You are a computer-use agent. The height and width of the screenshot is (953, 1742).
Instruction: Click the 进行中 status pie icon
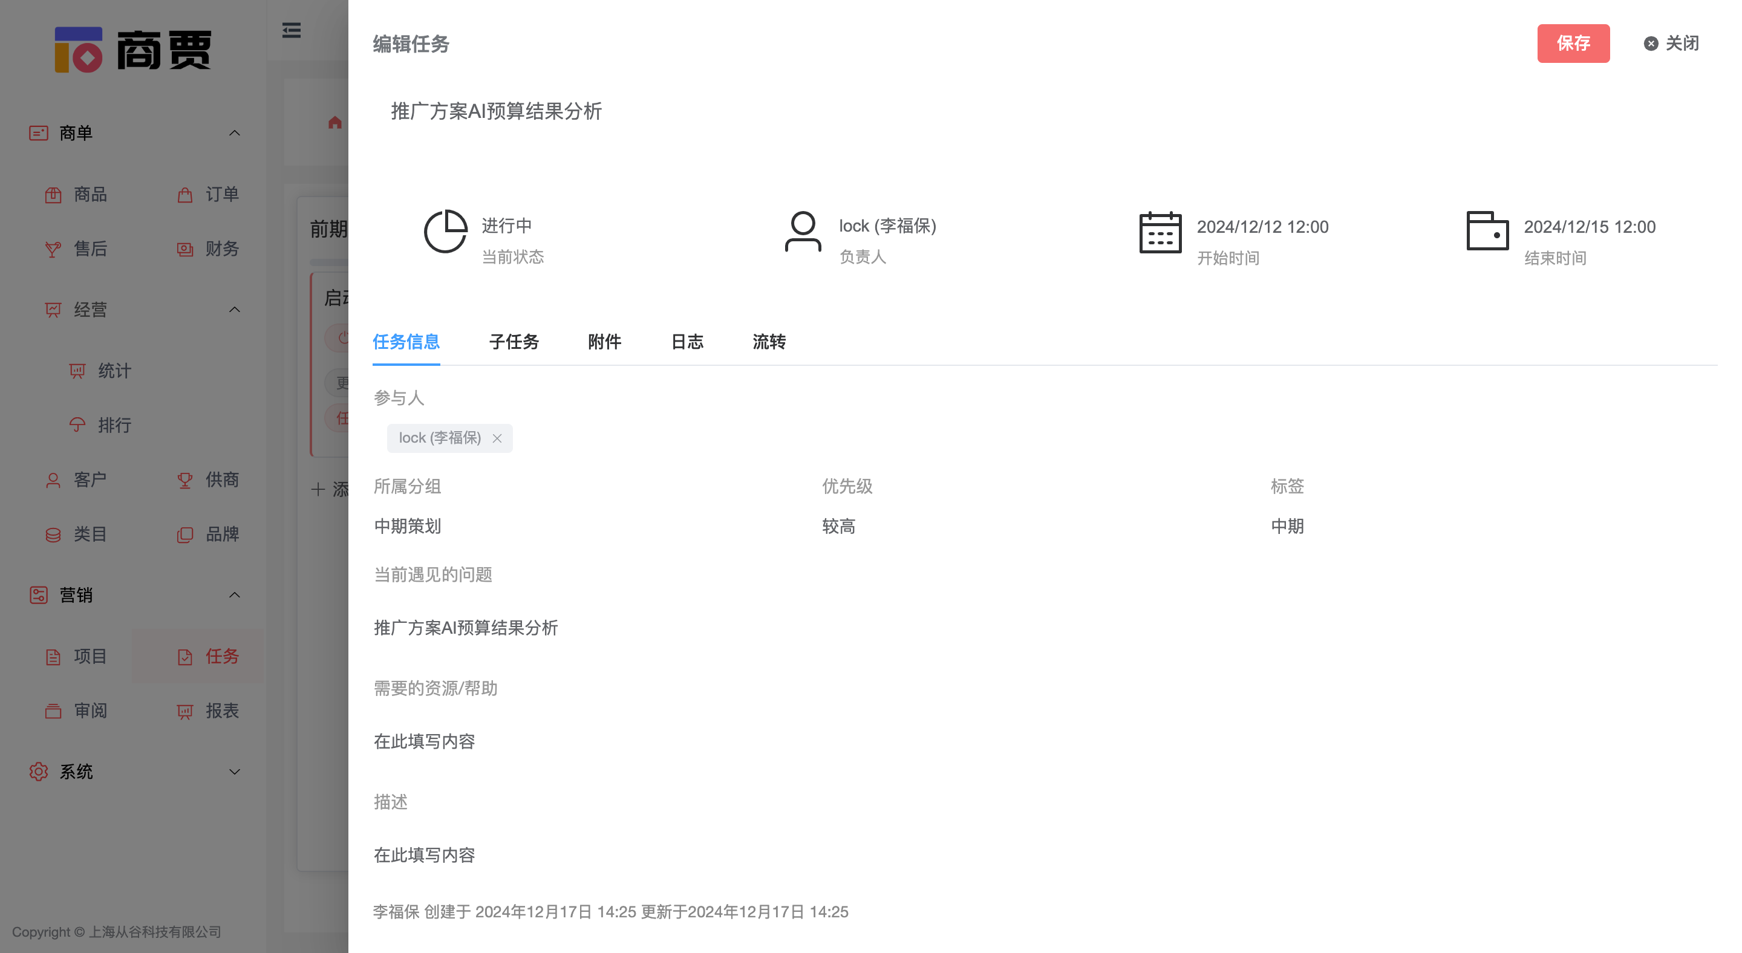pos(446,232)
